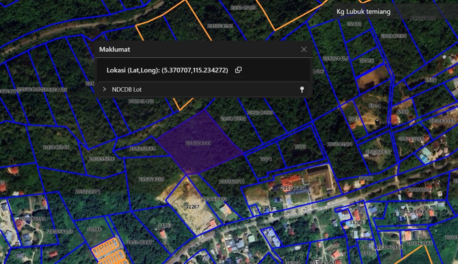
Task: Expand the NDCDB Lot chevron
Action: click(105, 90)
